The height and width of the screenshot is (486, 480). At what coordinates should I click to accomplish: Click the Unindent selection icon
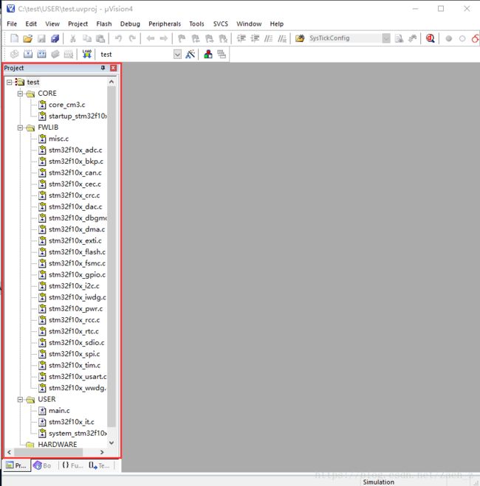(255, 38)
